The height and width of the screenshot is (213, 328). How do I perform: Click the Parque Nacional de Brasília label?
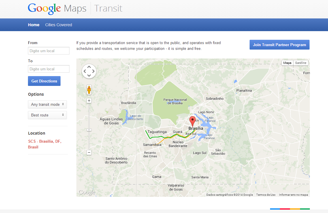click(175, 101)
